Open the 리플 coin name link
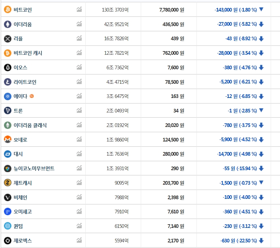The width and height of the screenshot is (280, 248). click(18, 39)
